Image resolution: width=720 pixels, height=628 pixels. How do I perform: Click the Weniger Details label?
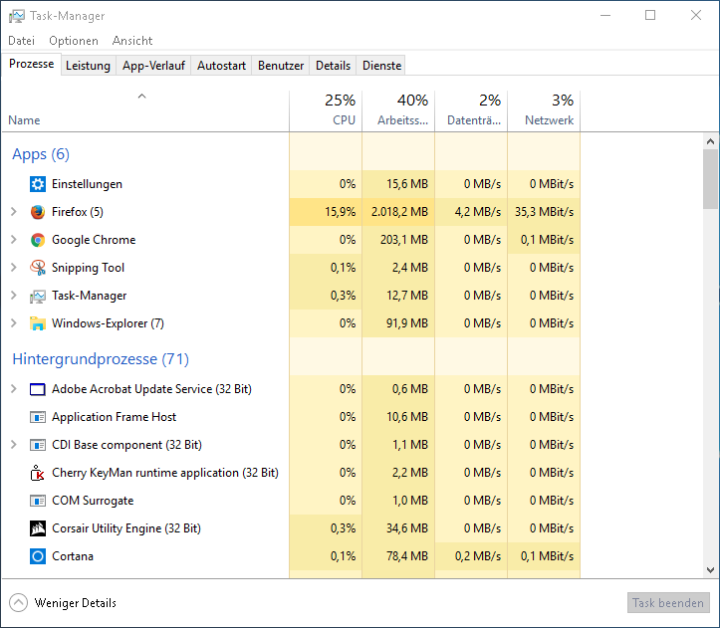[76, 603]
